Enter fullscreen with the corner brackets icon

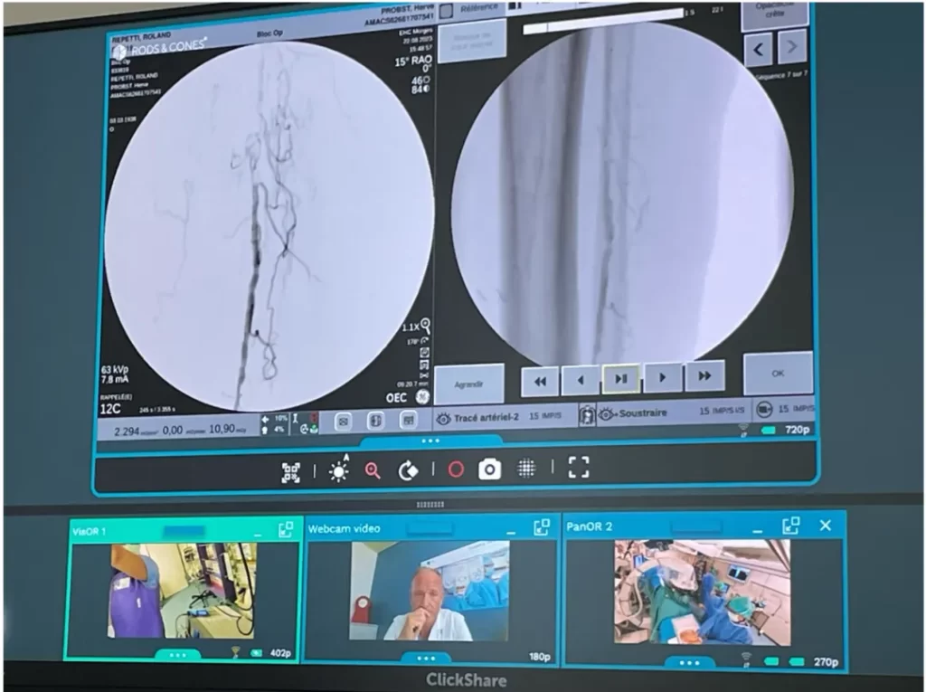pos(578,467)
